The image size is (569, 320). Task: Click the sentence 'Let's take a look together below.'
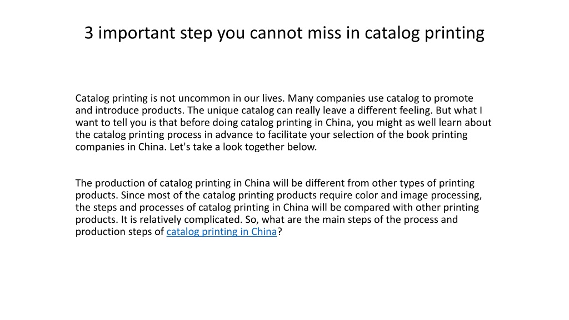pos(243,147)
